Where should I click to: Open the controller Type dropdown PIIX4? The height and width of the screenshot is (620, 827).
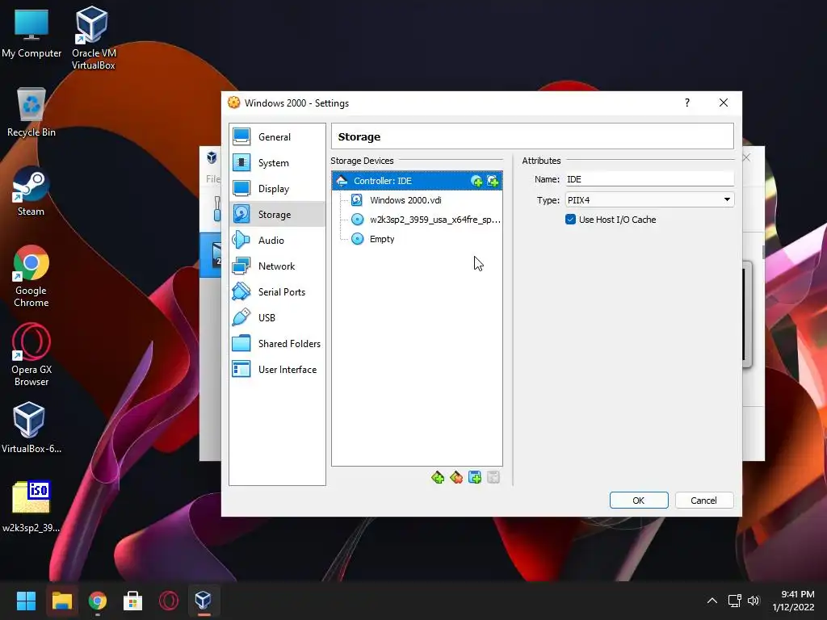coord(649,200)
